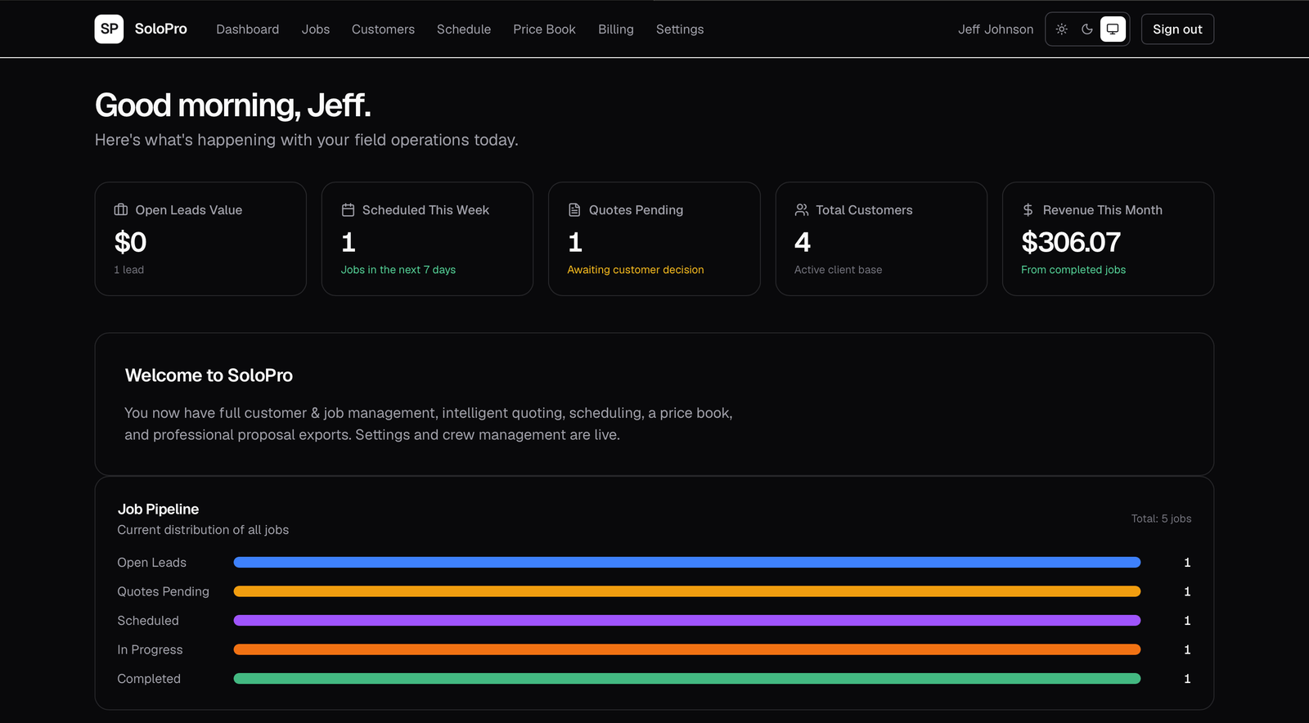Click the briefcase icon on Open Leads Value
The width and height of the screenshot is (1309, 723).
point(121,210)
